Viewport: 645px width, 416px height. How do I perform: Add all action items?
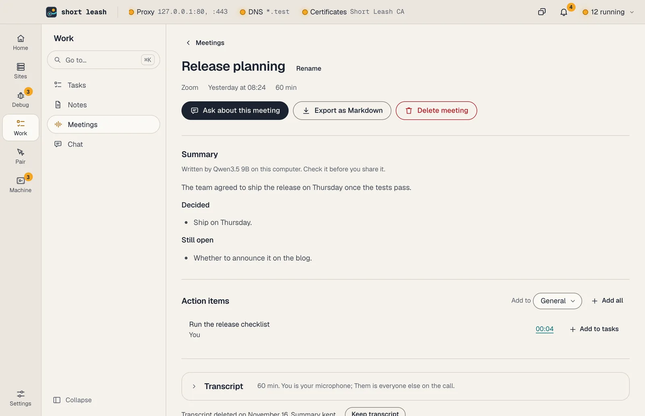607,301
